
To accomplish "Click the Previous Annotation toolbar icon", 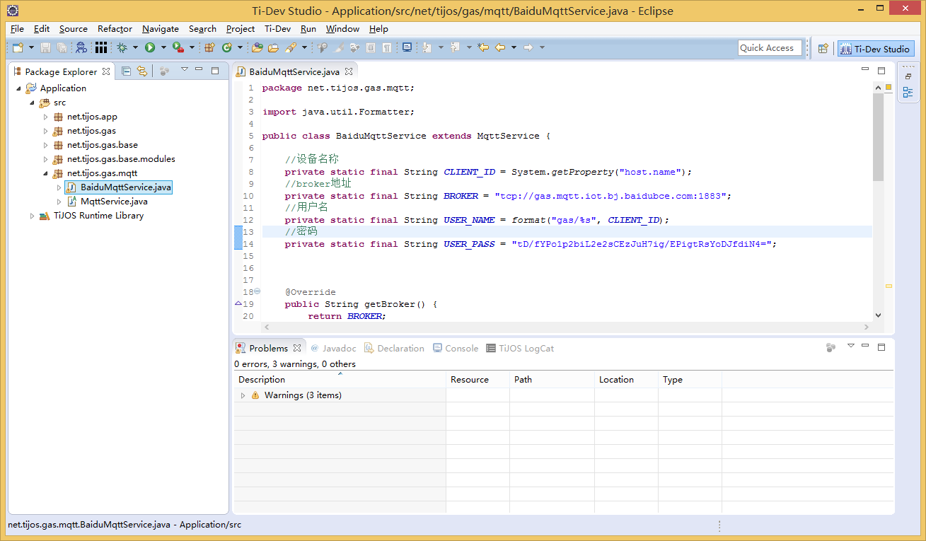I will (455, 47).
